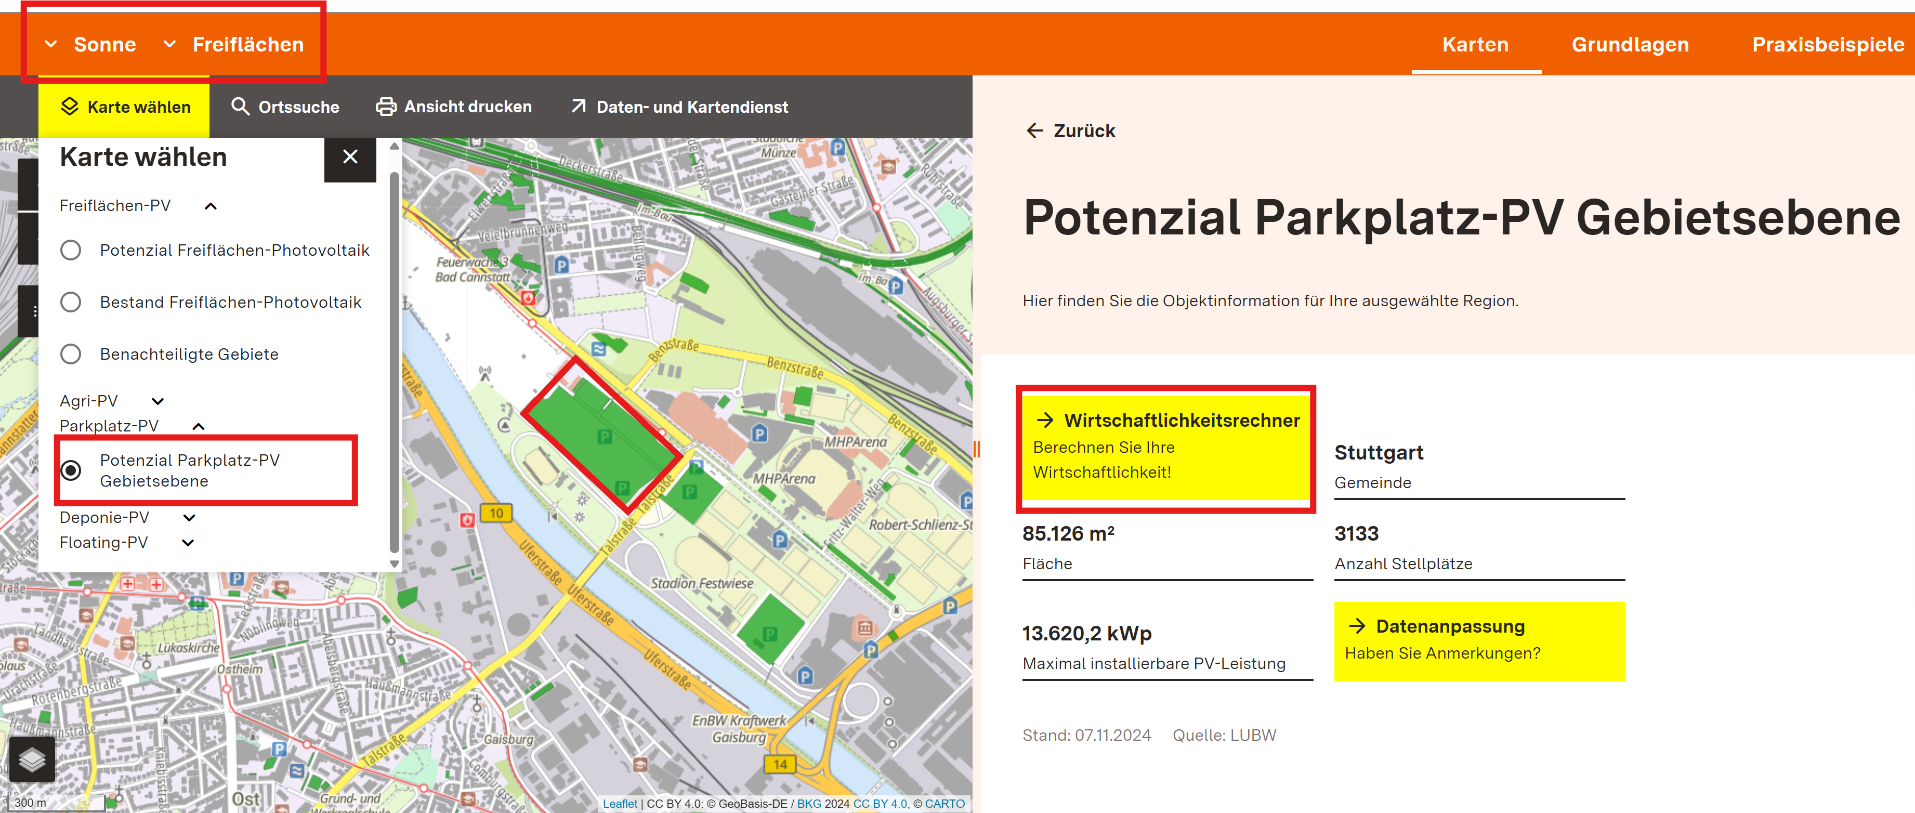1915x813 pixels.
Task: Close the Karte wählen panel
Action: click(350, 157)
